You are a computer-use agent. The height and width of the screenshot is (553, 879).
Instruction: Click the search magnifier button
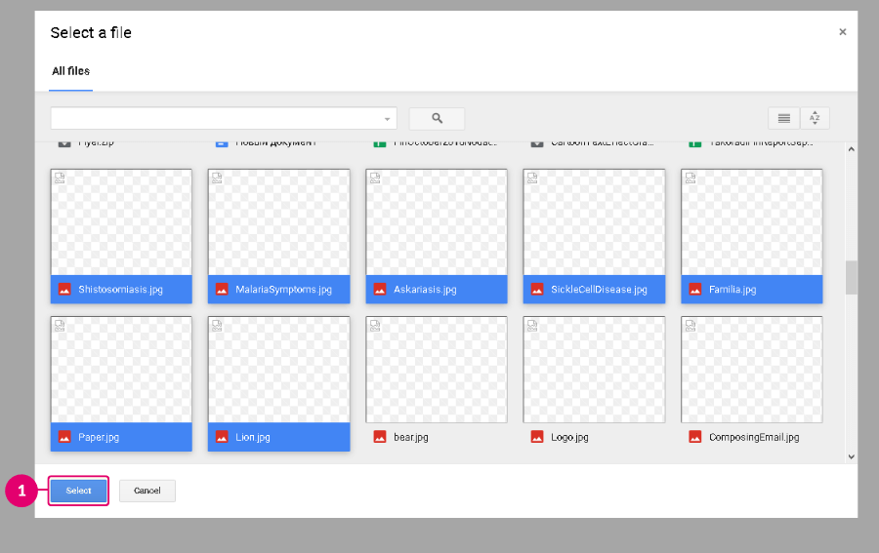(x=437, y=118)
